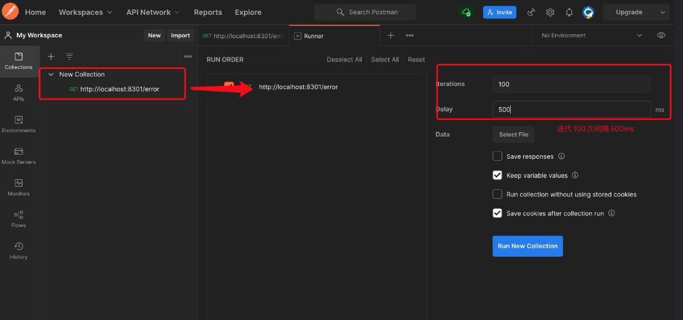Screen dimensions: 683x320
Task: Click the Save responses info icon
Action: pyautogui.click(x=561, y=156)
